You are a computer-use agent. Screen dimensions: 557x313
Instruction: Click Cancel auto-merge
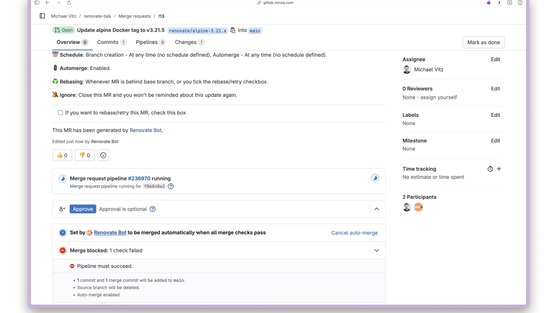(x=354, y=233)
